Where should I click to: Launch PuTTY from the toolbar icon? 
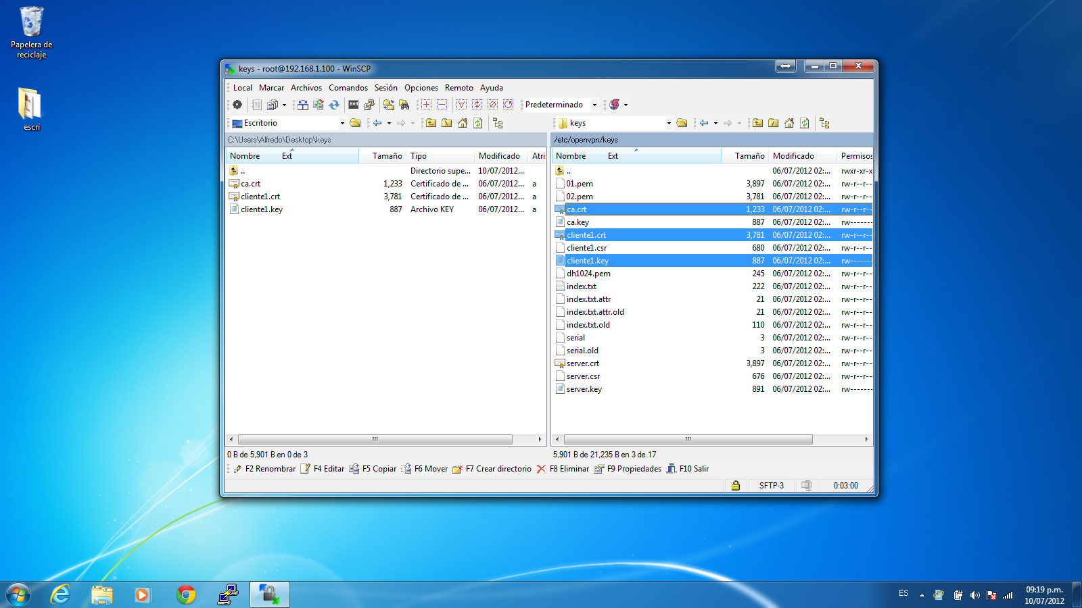point(369,105)
